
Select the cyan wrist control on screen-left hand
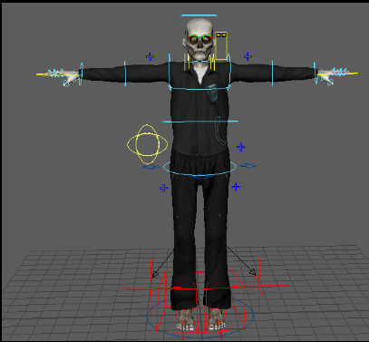point(81,73)
